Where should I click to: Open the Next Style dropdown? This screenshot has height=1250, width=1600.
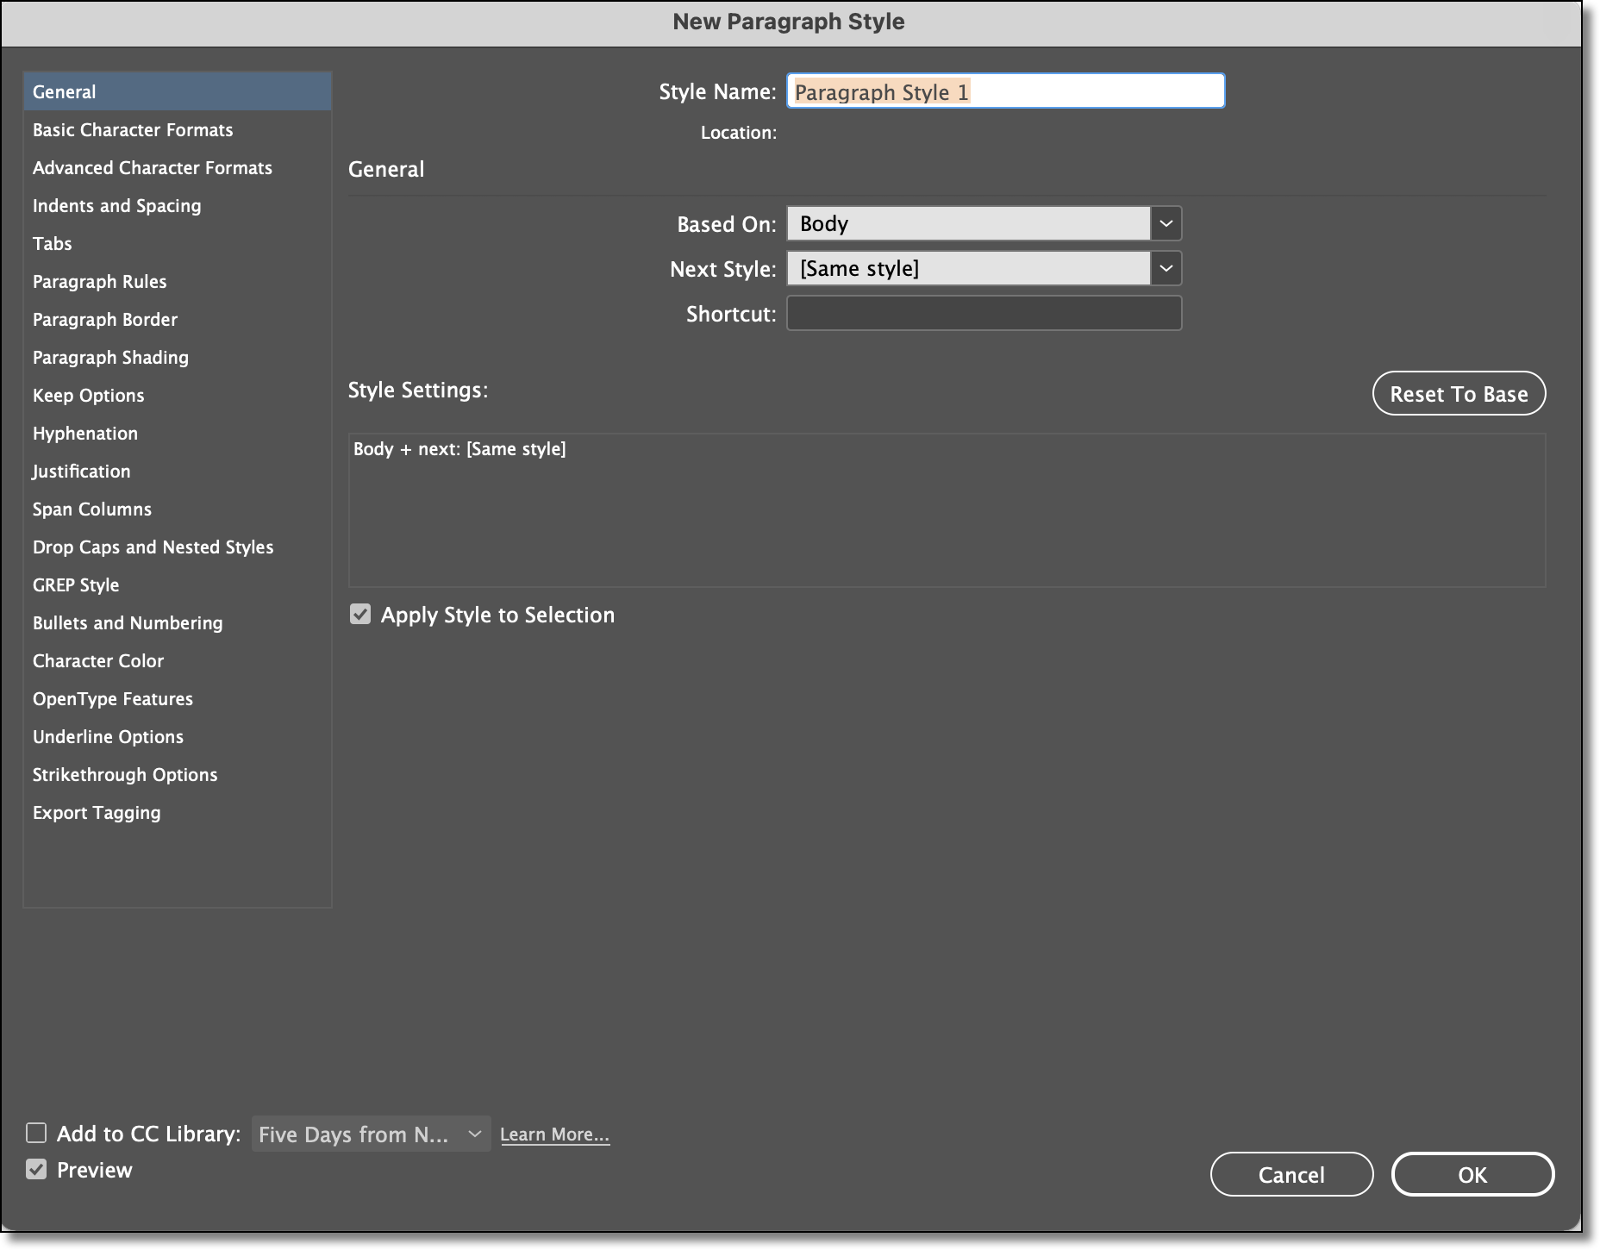point(1166,268)
